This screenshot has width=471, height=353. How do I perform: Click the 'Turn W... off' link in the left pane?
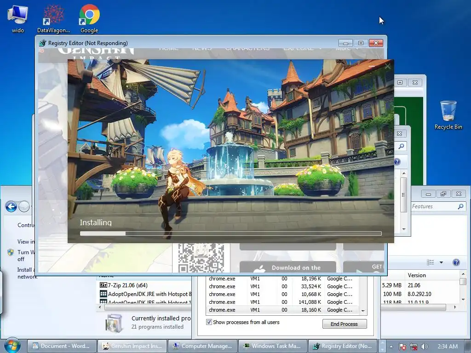pos(26,256)
